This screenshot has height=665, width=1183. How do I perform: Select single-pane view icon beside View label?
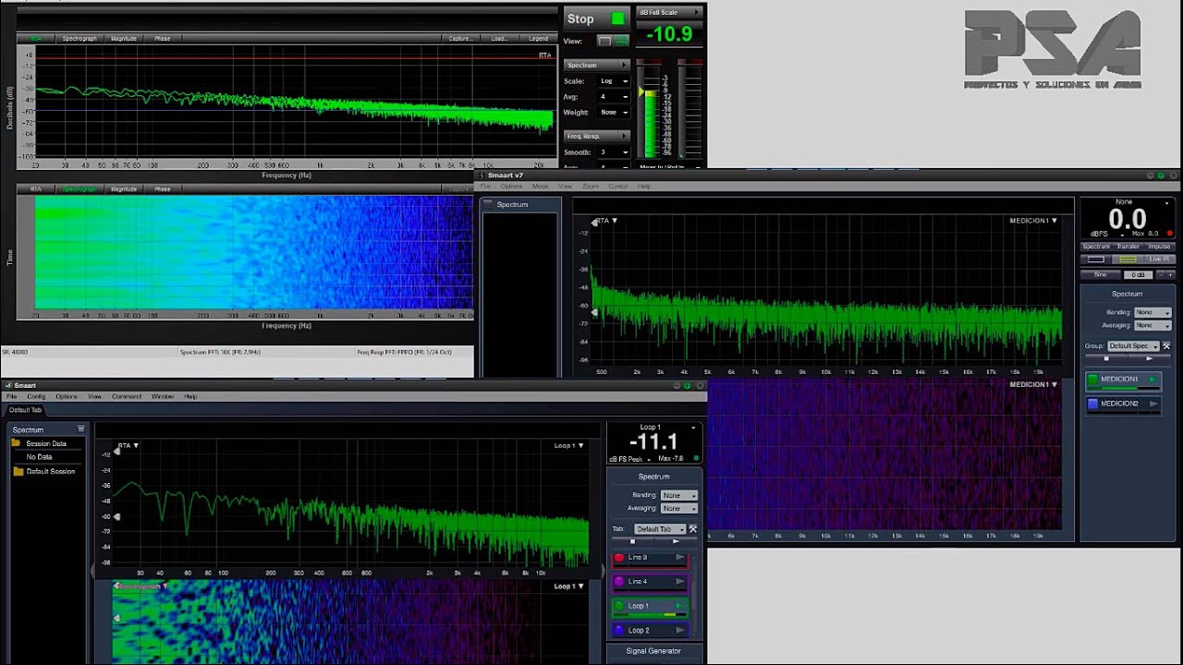point(604,42)
